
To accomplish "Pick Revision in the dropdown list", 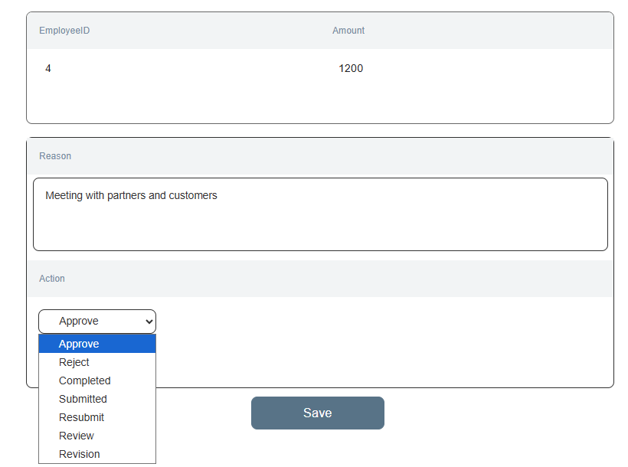I will [x=79, y=454].
